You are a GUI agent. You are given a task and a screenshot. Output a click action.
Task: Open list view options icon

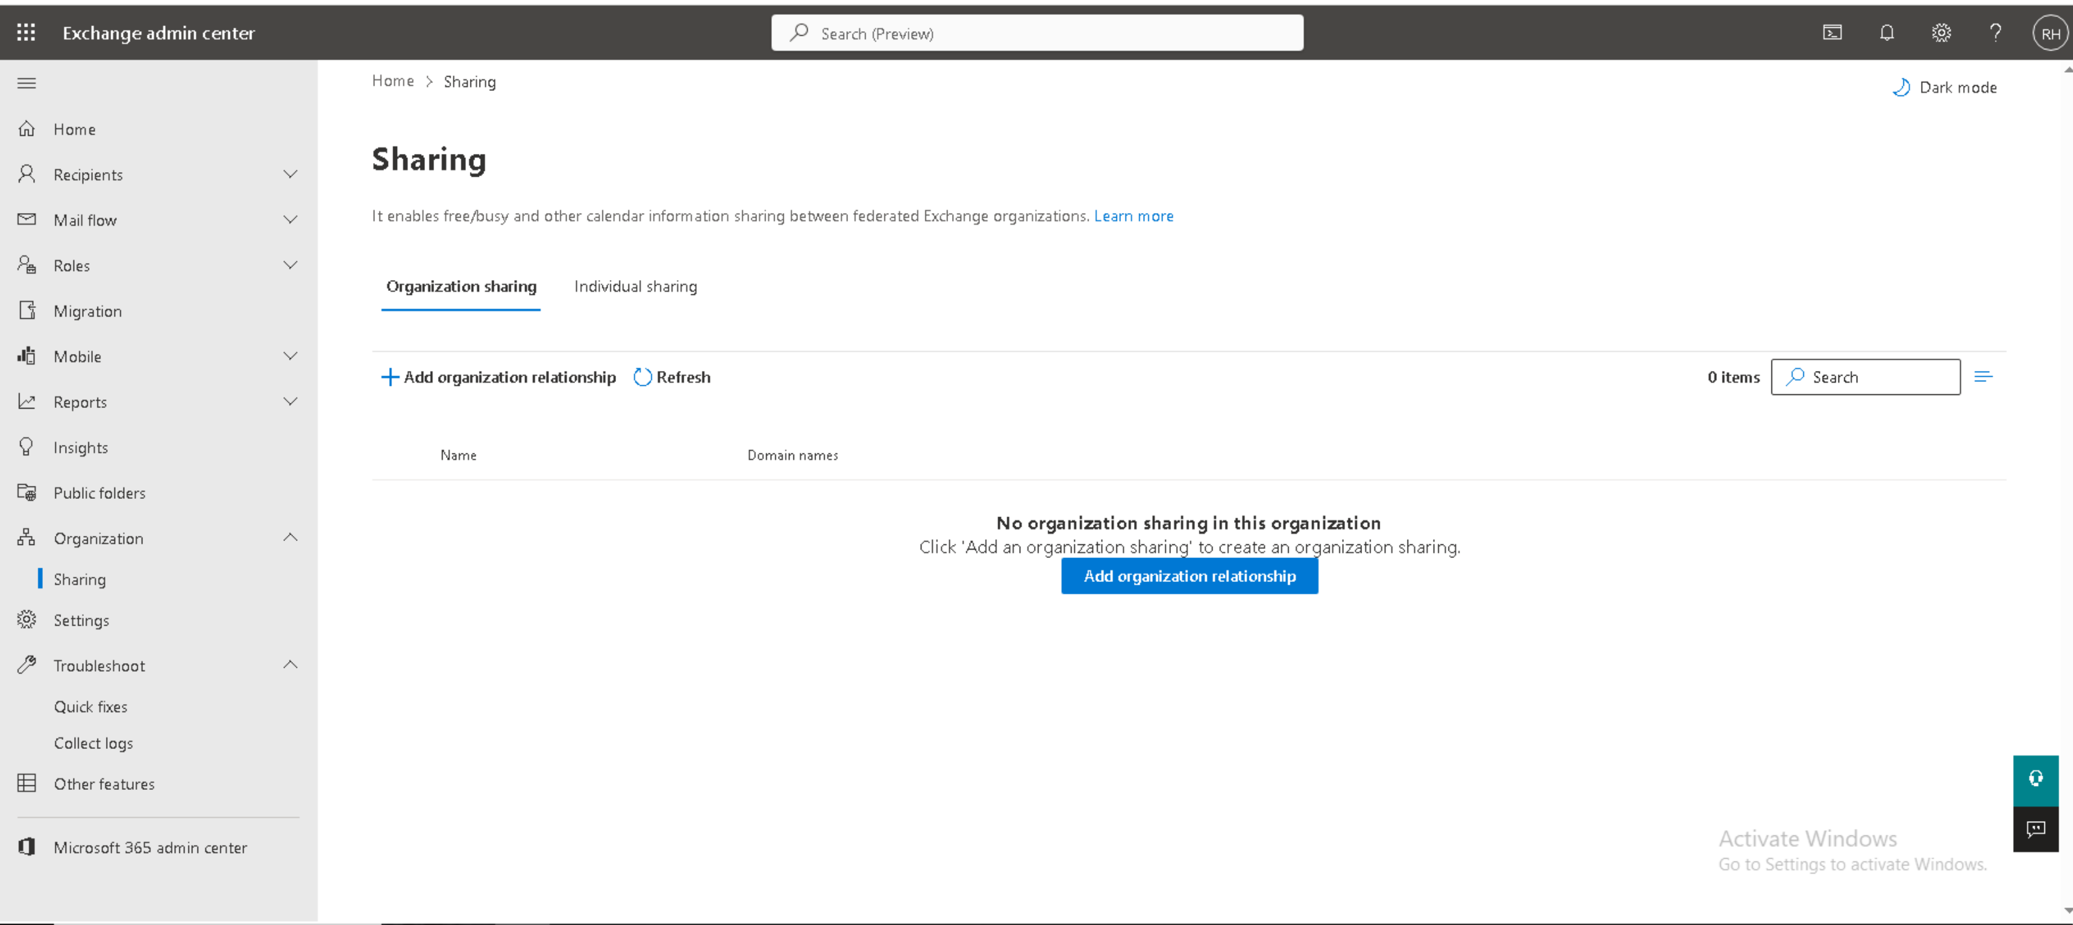tap(1983, 377)
